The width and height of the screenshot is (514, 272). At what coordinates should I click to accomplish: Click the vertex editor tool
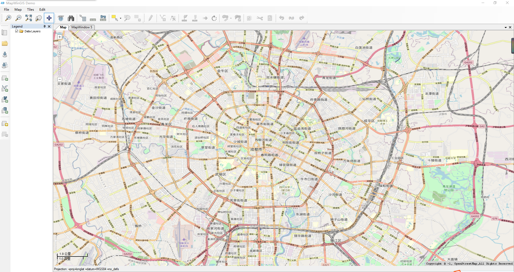point(173,18)
